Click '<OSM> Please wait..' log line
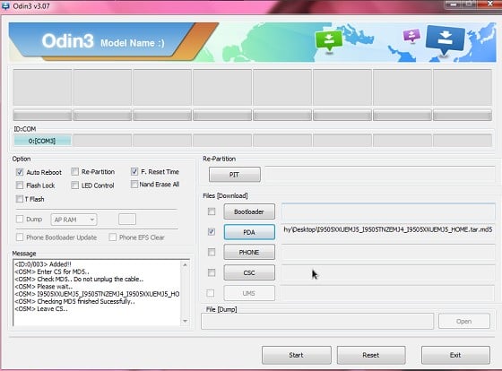The height and width of the screenshot is (371, 502). 44,287
